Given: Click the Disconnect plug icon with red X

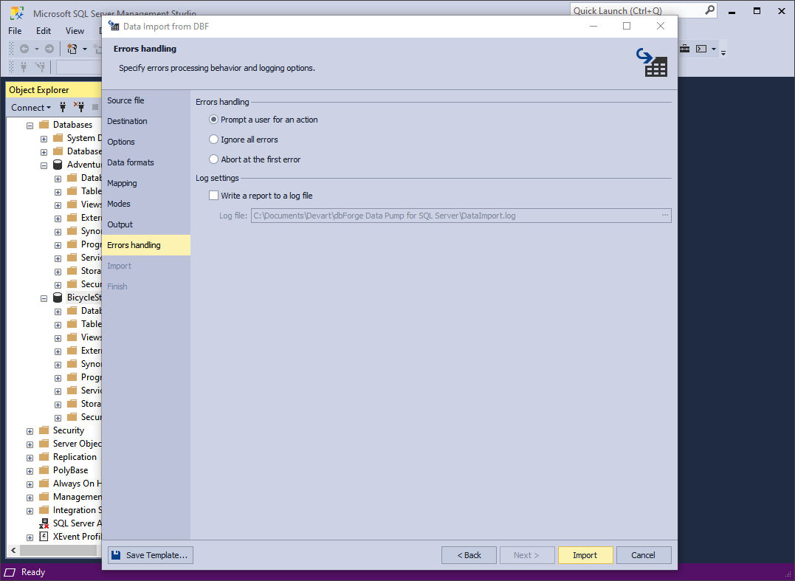Looking at the screenshot, I should click(79, 107).
